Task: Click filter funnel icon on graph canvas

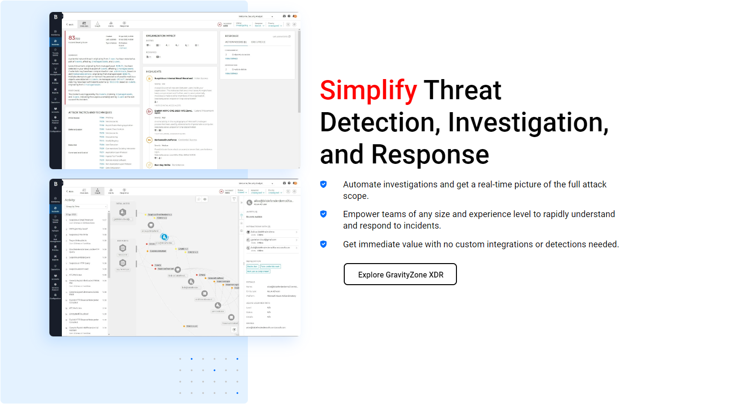Action: tap(234, 199)
